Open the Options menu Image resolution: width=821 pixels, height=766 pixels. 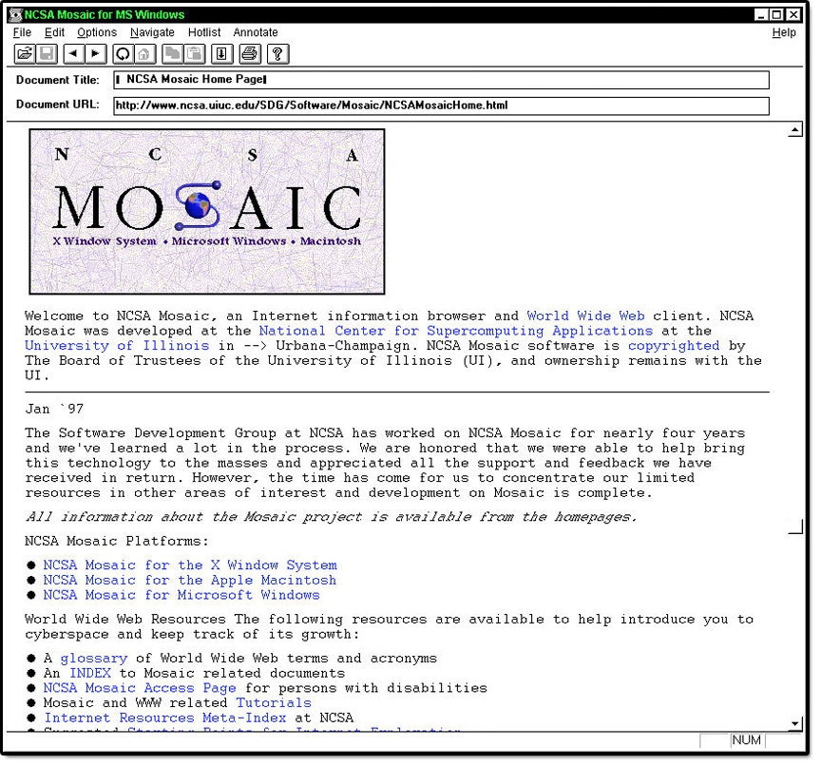coord(97,32)
